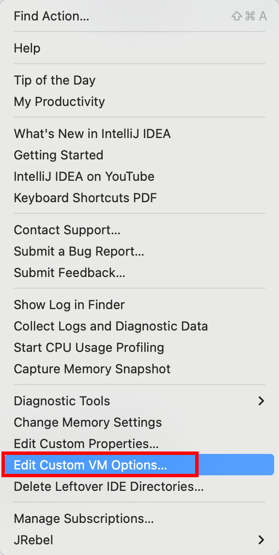
Task: Expand Diagnostic Tools submenu arrow
Action: pos(261,401)
